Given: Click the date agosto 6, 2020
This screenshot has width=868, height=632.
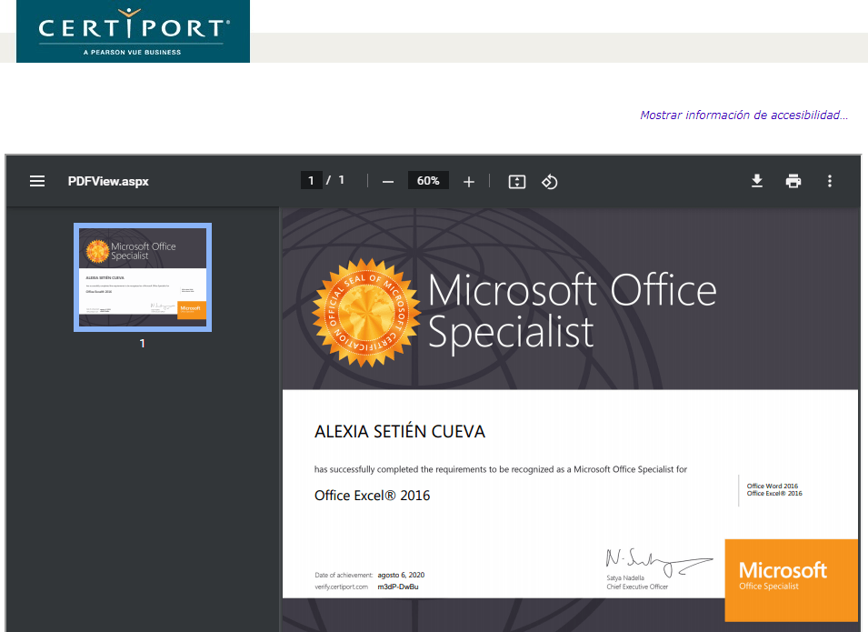Looking at the screenshot, I should tap(401, 575).
